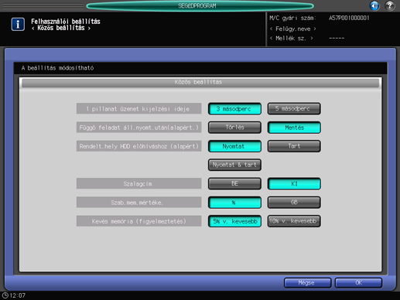
Task: Select Nyomtat for HDD recall
Action: click(x=234, y=146)
